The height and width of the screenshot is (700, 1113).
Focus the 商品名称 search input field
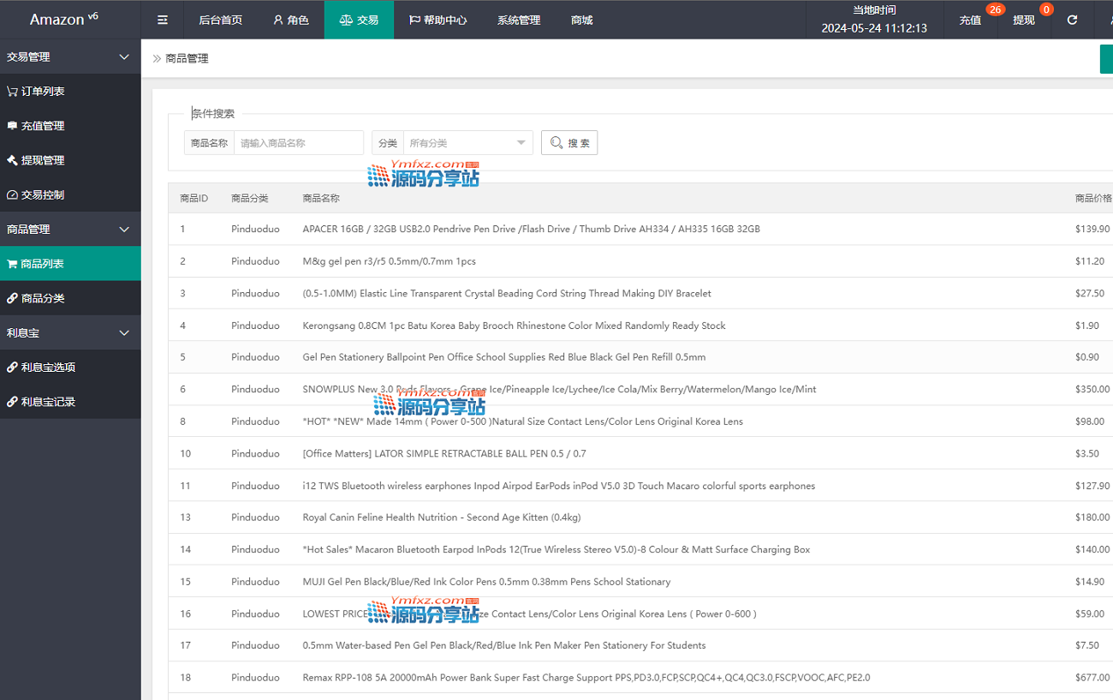299,143
